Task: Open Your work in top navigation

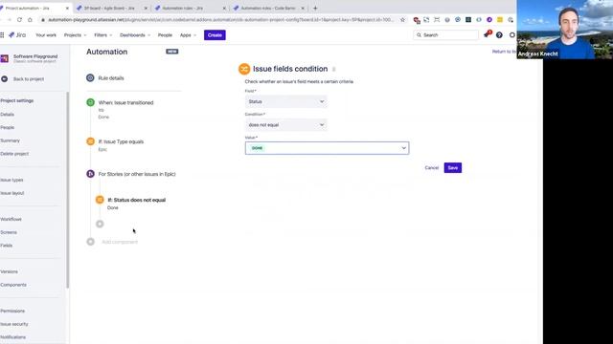Action: click(46, 35)
